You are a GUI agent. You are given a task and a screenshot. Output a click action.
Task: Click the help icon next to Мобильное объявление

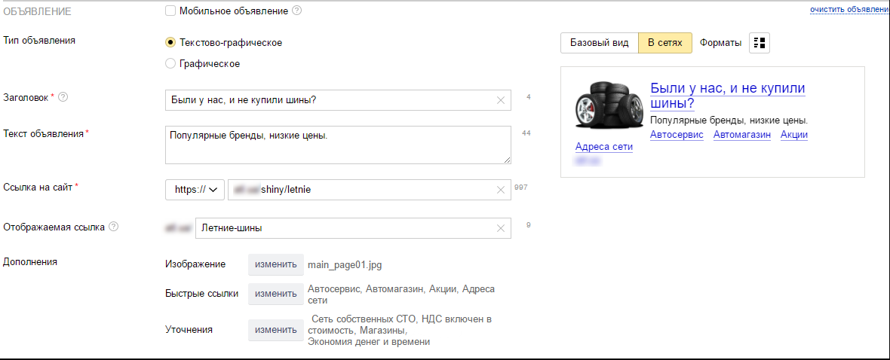pyautogui.click(x=296, y=11)
